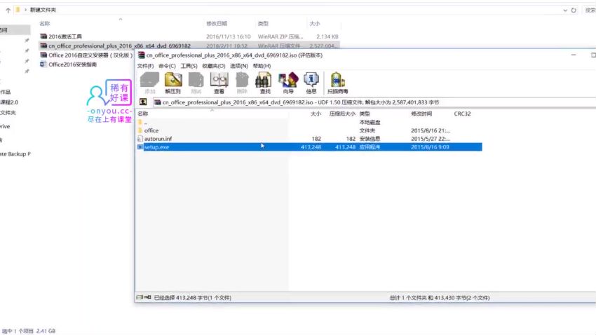The width and height of the screenshot is (596, 335).
Task: Select Office2016安装指南 file name
Action: pos(73,64)
